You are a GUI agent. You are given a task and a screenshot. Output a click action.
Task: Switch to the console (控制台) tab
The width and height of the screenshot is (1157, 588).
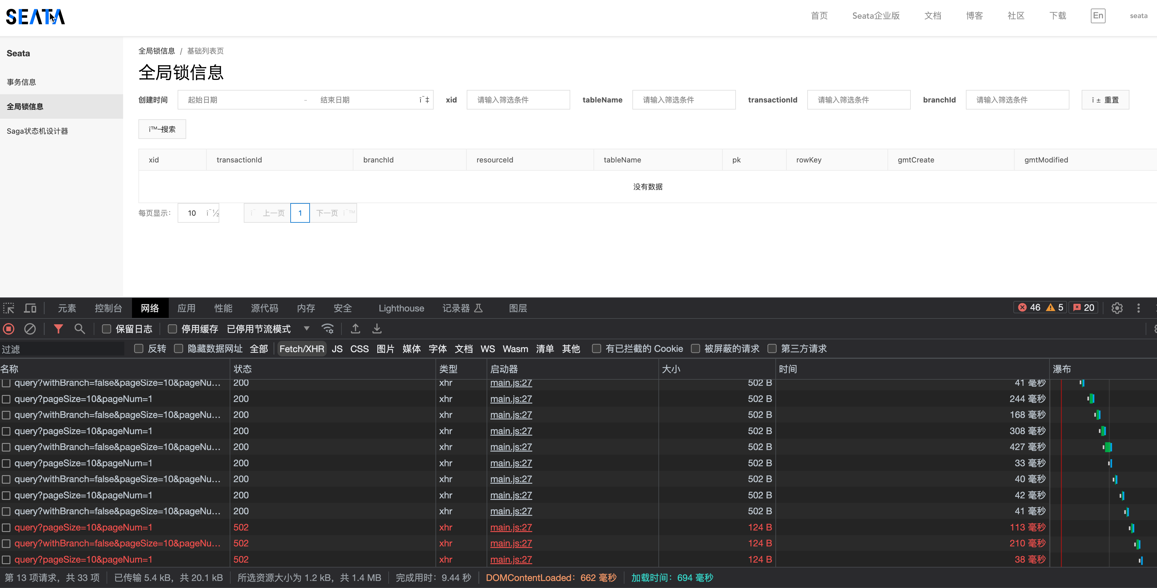(x=108, y=308)
